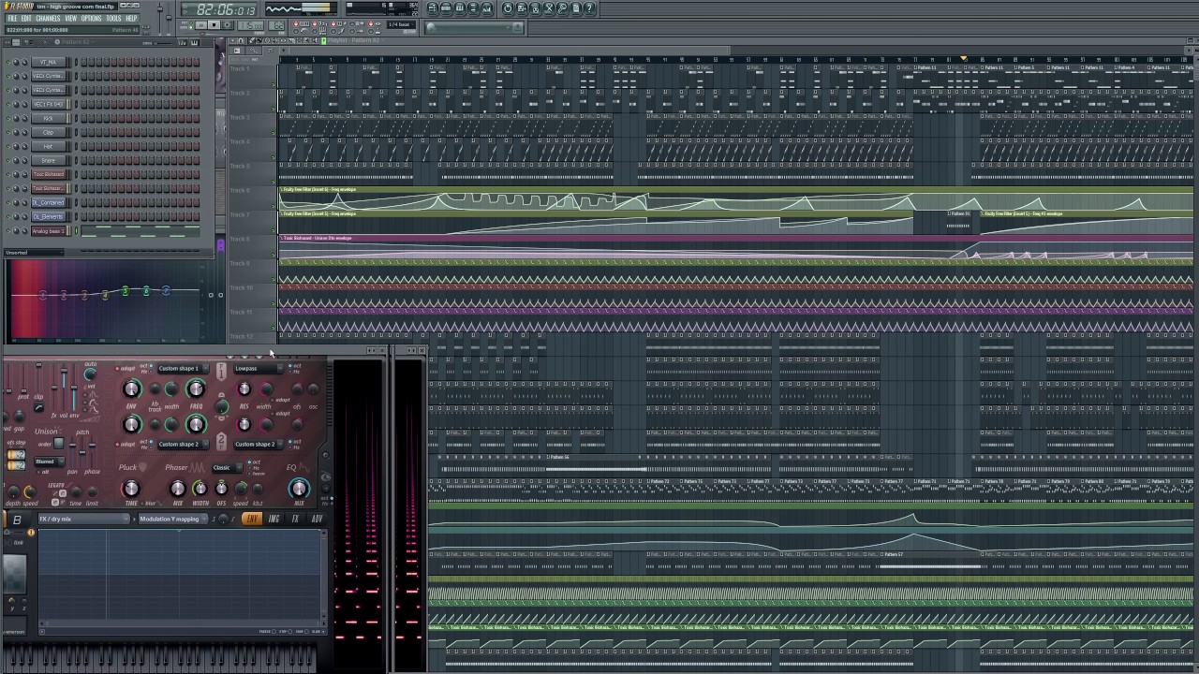Click the tempo display showing 115
This screenshot has height=674, width=1199.
250,25
